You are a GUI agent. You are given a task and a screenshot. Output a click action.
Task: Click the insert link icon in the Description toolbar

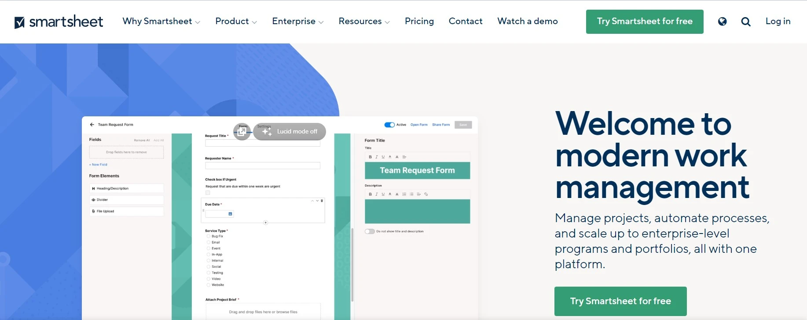[x=426, y=194]
